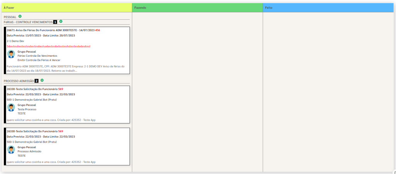The height and width of the screenshot is (174, 396).
Task: Click the Processo Admissão label inside the bottom card
Action: [x=29, y=151]
